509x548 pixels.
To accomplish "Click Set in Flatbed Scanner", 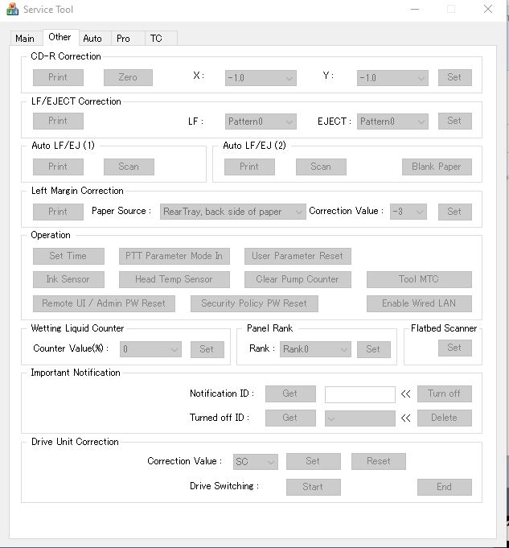I will click(455, 348).
